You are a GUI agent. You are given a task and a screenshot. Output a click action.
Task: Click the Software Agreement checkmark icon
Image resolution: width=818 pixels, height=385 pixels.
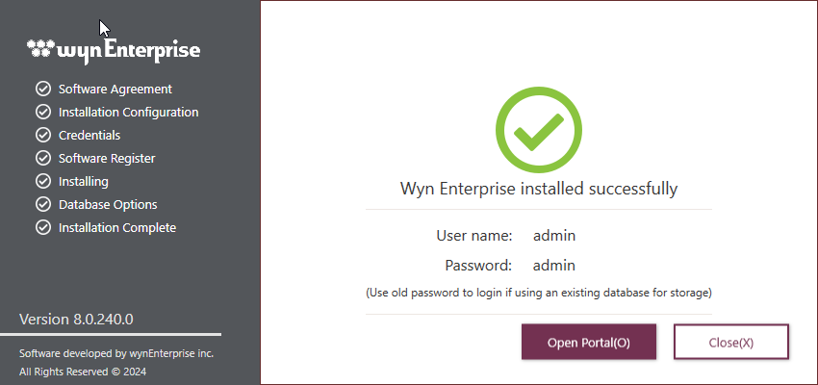[x=42, y=90]
